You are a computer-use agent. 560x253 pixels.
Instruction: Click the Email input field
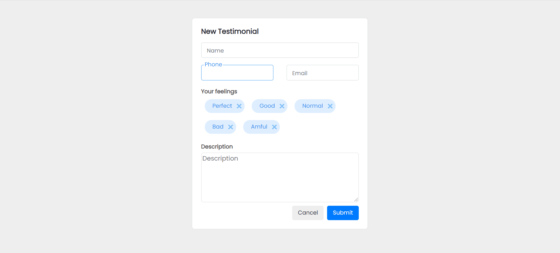click(322, 73)
